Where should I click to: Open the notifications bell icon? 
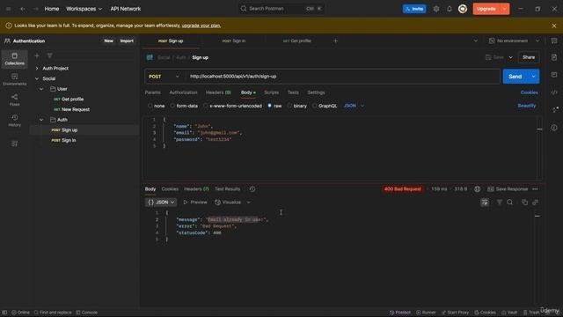click(450, 9)
